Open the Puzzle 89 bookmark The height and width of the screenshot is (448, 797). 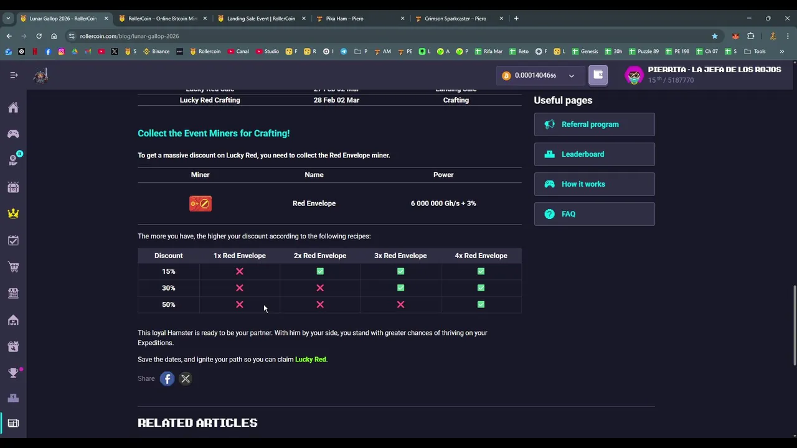click(x=644, y=52)
